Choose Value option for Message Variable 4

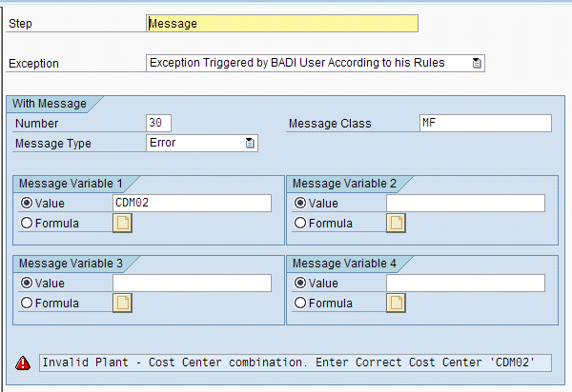[x=301, y=283]
